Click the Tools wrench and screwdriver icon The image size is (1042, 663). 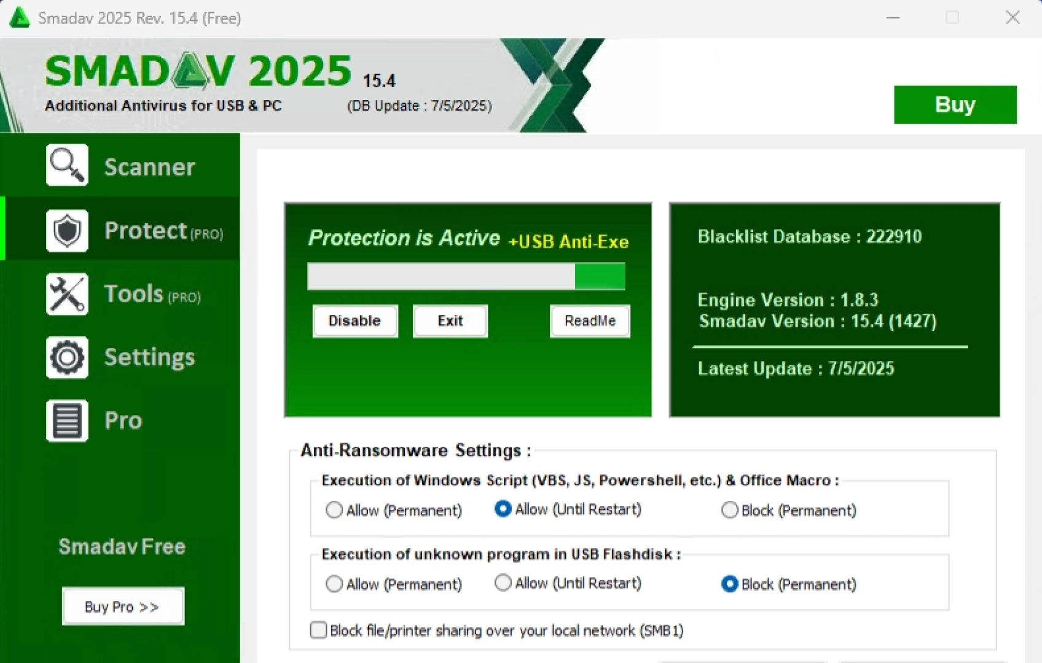click(67, 294)
